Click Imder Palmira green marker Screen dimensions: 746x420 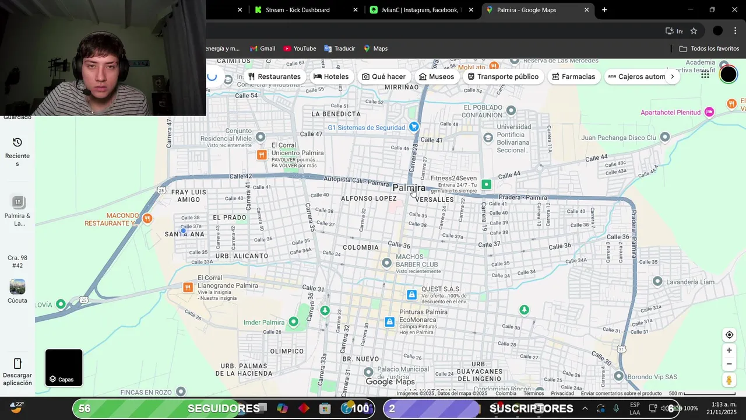coord(293,321)
